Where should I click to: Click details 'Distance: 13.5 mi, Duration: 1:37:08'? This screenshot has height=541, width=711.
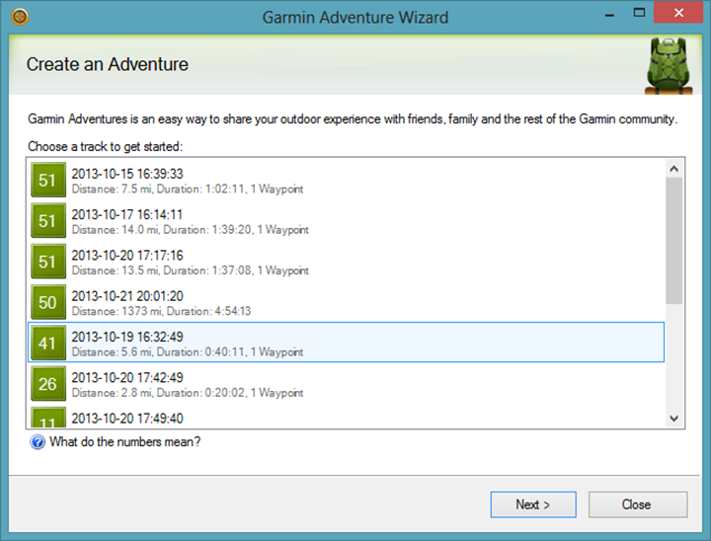click(190, 270)
